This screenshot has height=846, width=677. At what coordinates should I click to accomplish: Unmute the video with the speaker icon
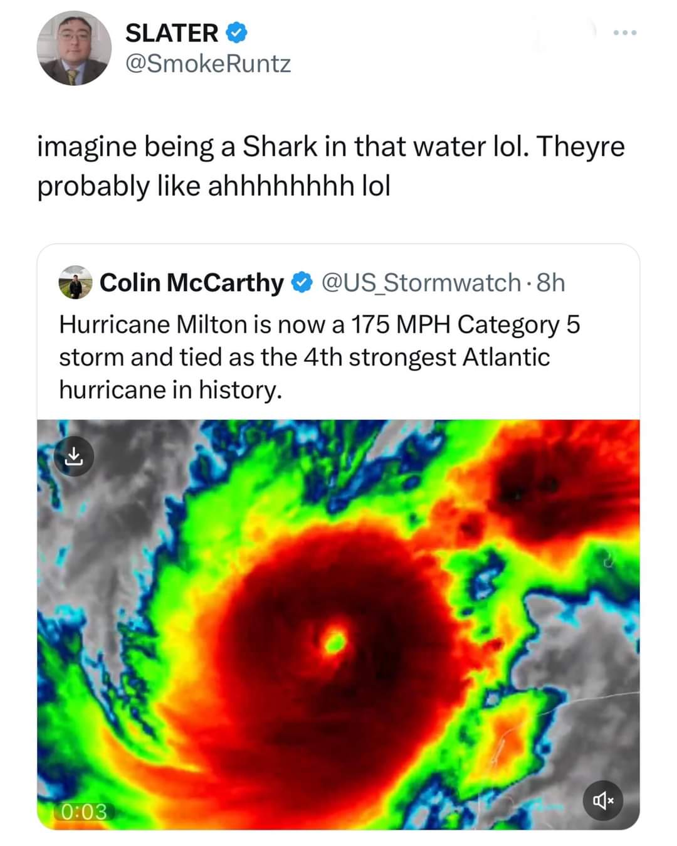pos(602,800)
